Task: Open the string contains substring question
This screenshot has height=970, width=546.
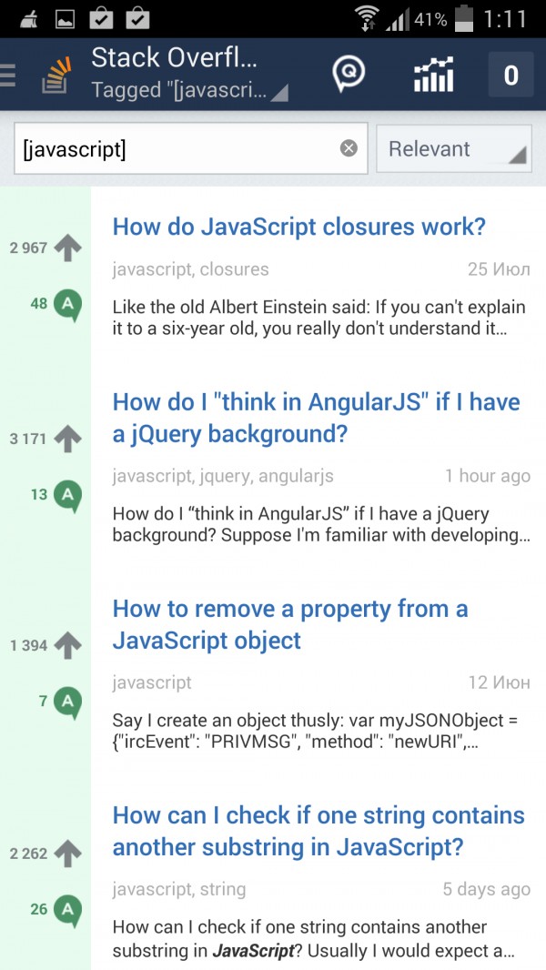Action: (318, 831)
